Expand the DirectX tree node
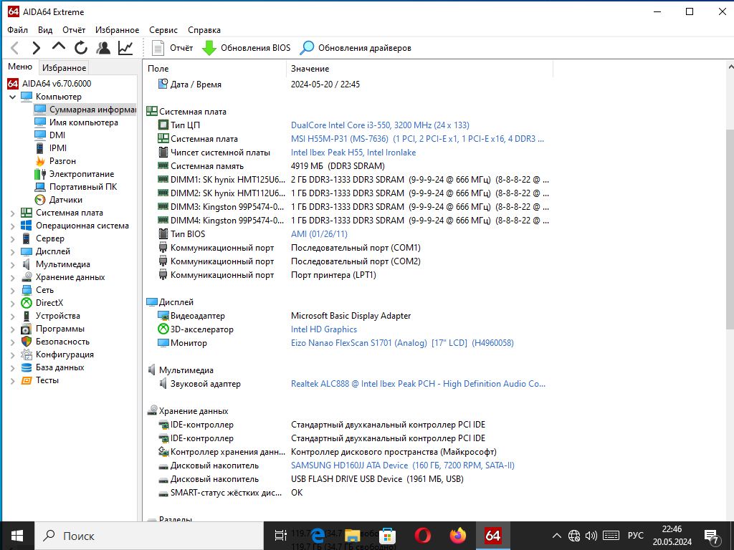734x550 pixels. click(13, 303)
